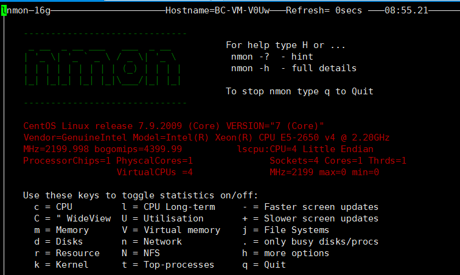Click the Sockets=4 Cores=1 Thrds=1 text
This screenshot has width=460, height=275.
coord(338,161)
